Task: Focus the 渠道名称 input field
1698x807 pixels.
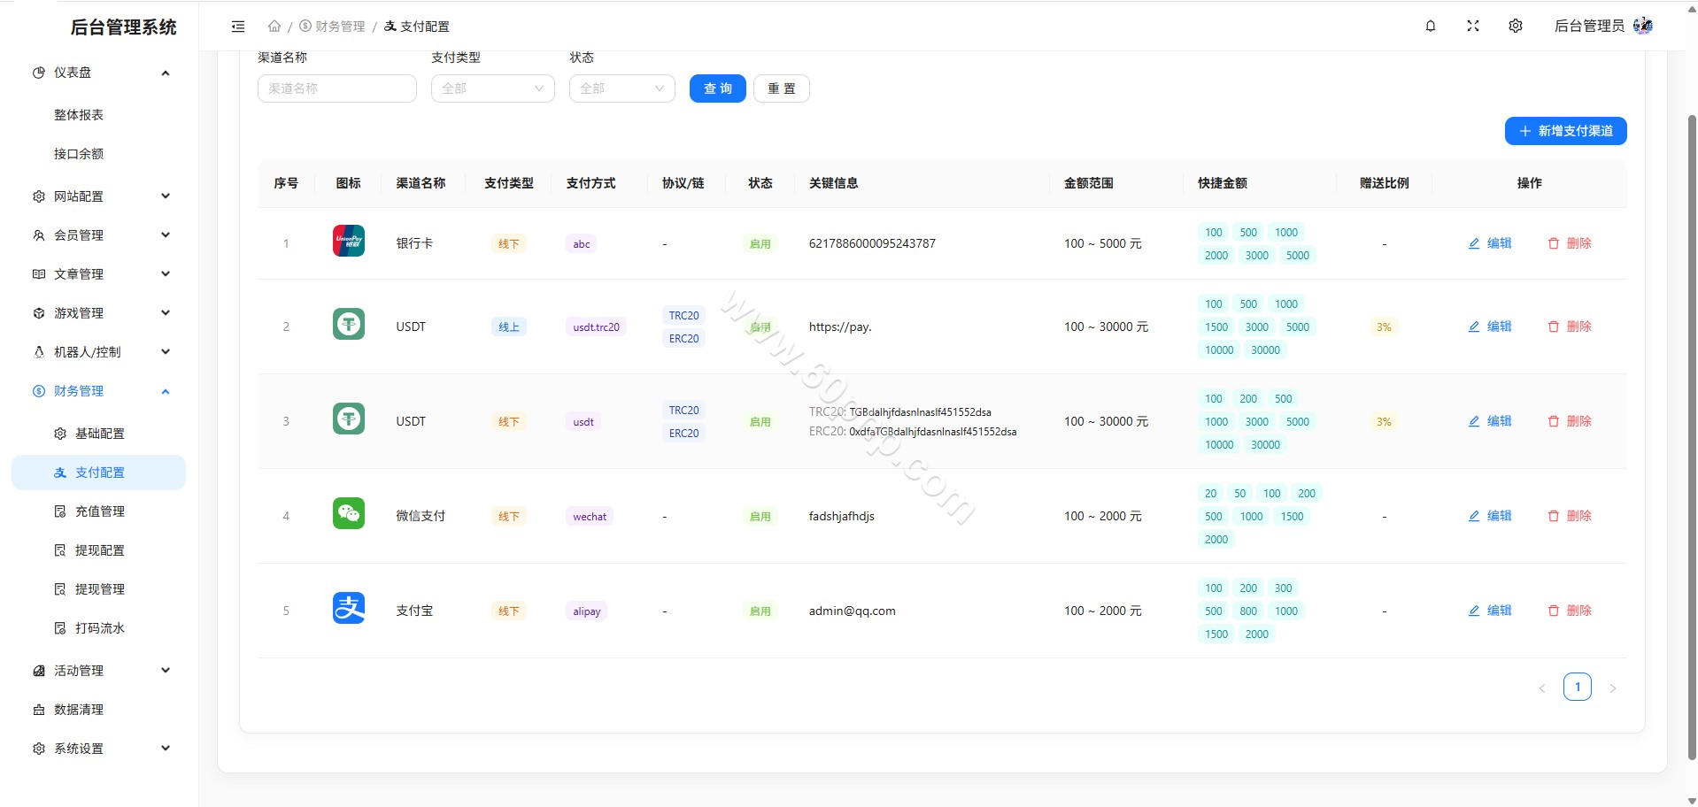Action: (x=337, y=88)
